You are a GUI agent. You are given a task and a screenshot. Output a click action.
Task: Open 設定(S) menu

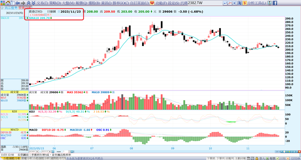tap(173, 3)
